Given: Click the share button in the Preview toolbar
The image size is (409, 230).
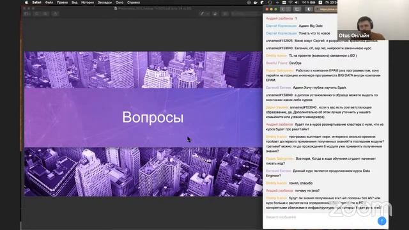Looking at the screenshot, I should coord(56,13).
